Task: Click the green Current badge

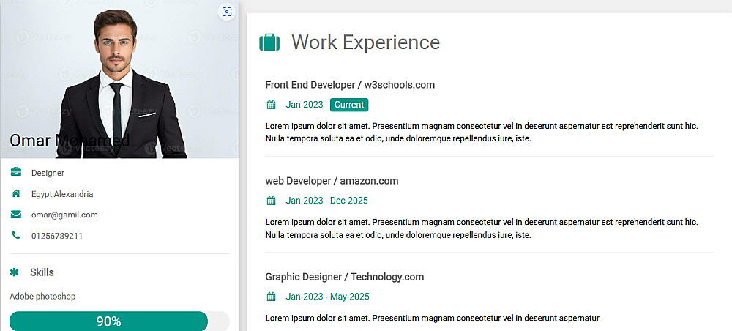Action: (x=349, y=105)
